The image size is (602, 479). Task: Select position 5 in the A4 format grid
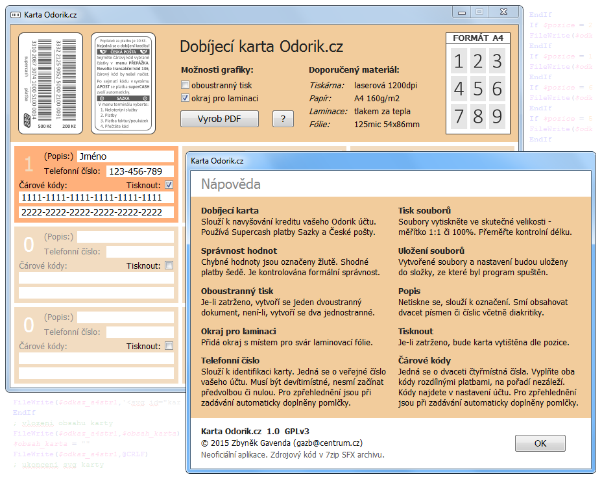point(478,89)
